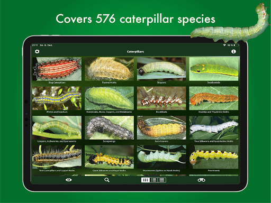Image resolution: width=271 pixels, height=203 pixels.
Task: Open the Loopers, Inchworms, and Spanworms thumbnail
Action: (57, 127)
